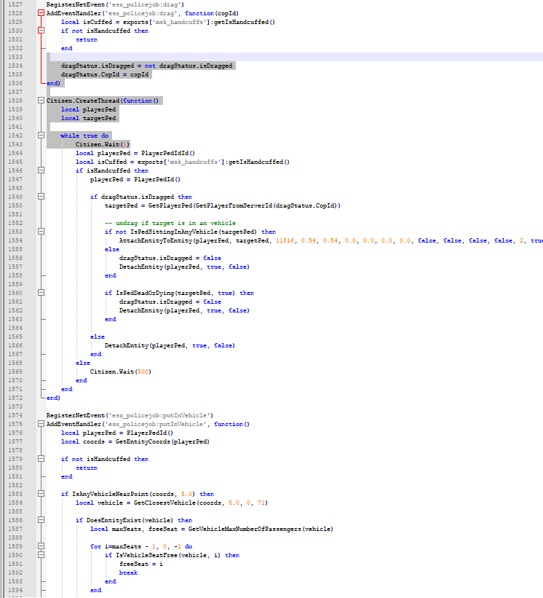Click line number 1574 in the margin
Viewport: 543px width, 598px height.
[x=15, y=416]
